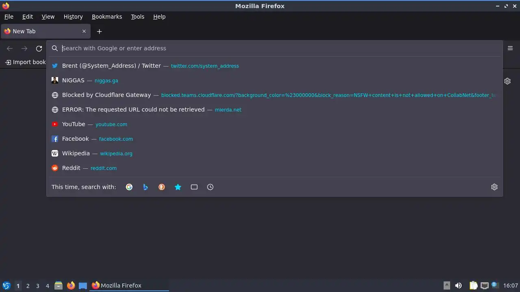520x292 pixels.
Task: Click the reddit.com URL text
Action: click(x=104, y=168)
